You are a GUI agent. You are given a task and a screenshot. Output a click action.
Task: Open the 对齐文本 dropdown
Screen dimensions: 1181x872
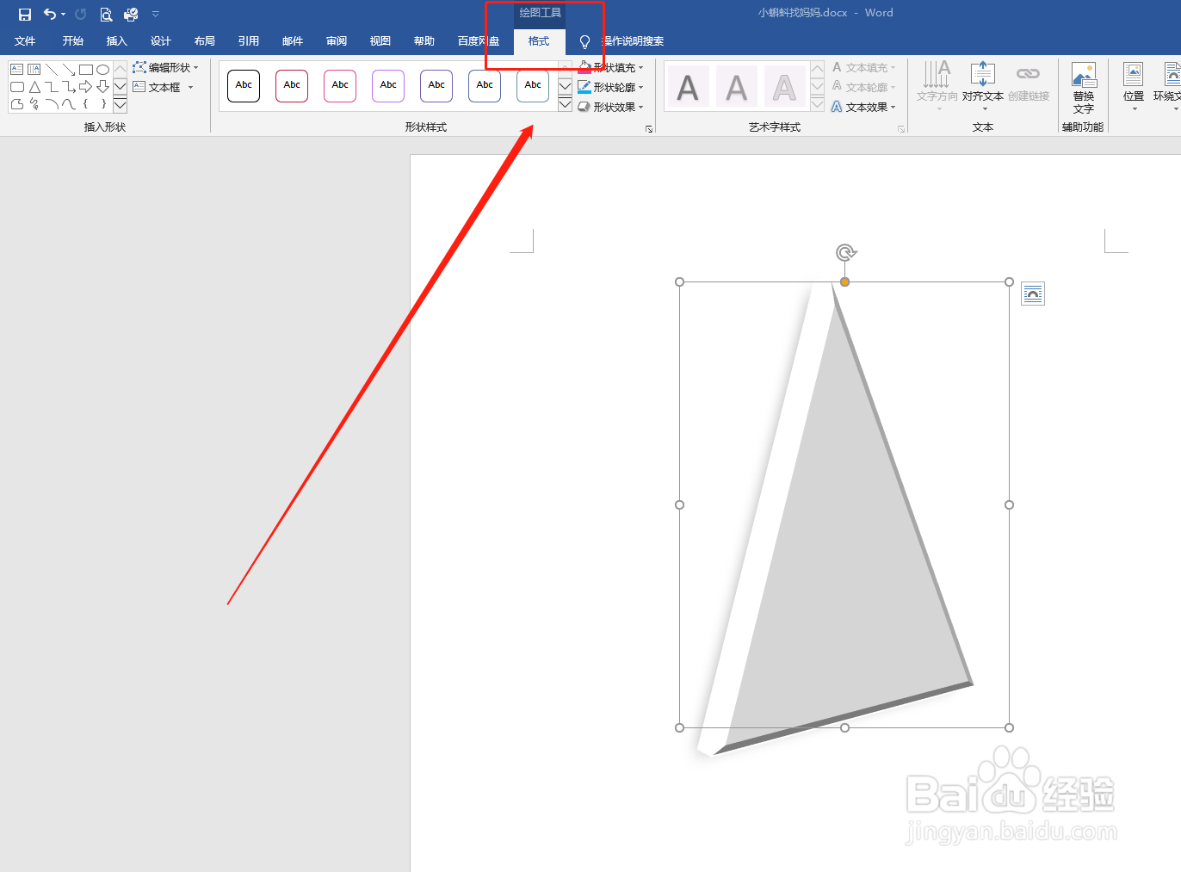983,86
